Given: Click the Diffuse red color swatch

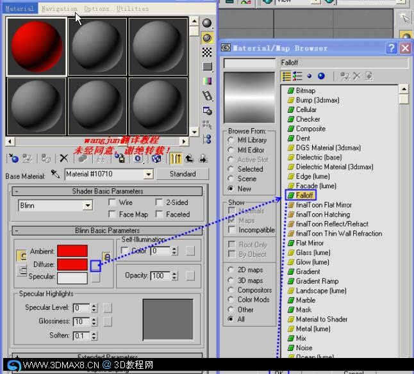Looking at the screenshot, I should [72, 264].
